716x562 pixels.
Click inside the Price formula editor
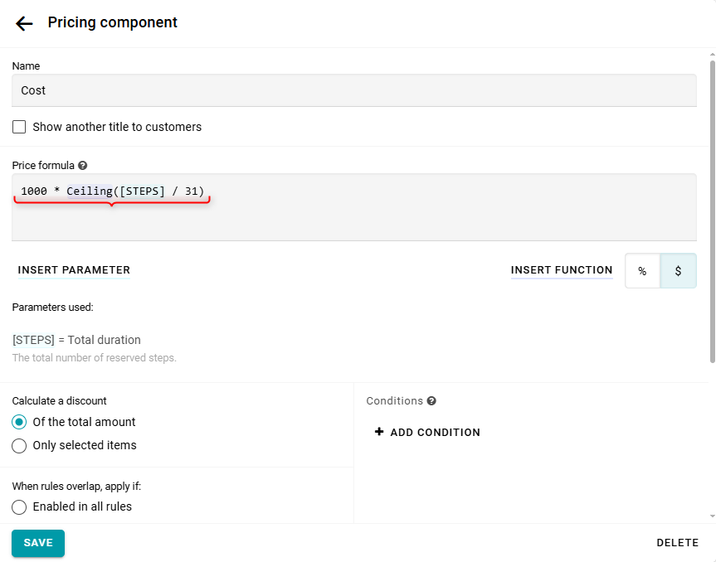pos(354,220)
